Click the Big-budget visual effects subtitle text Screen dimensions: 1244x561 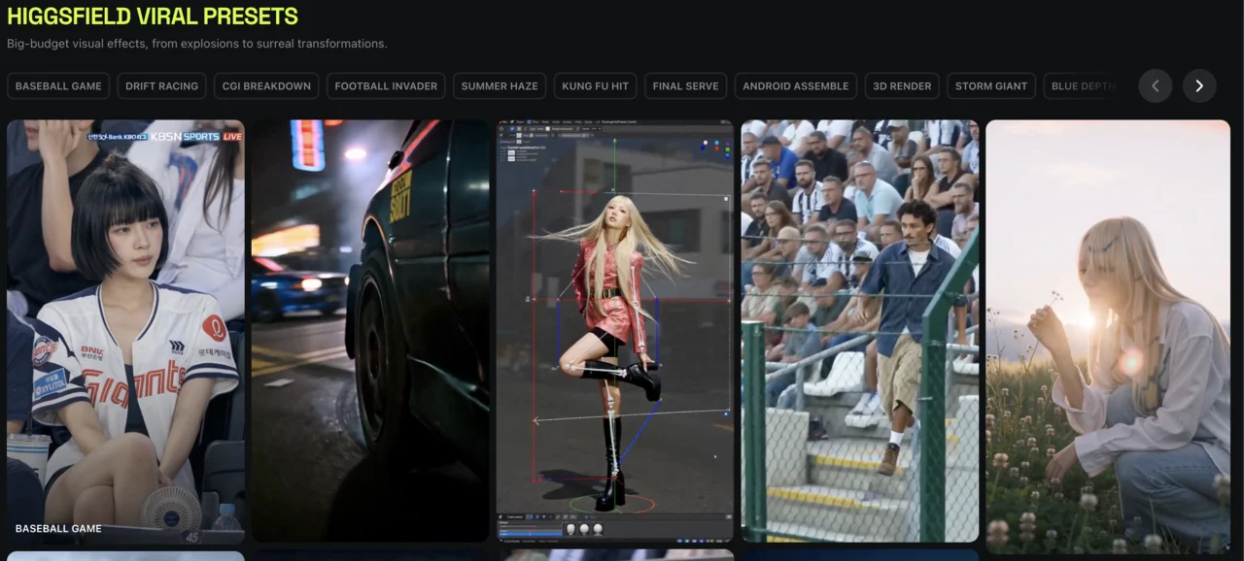(x=197, y=44)
